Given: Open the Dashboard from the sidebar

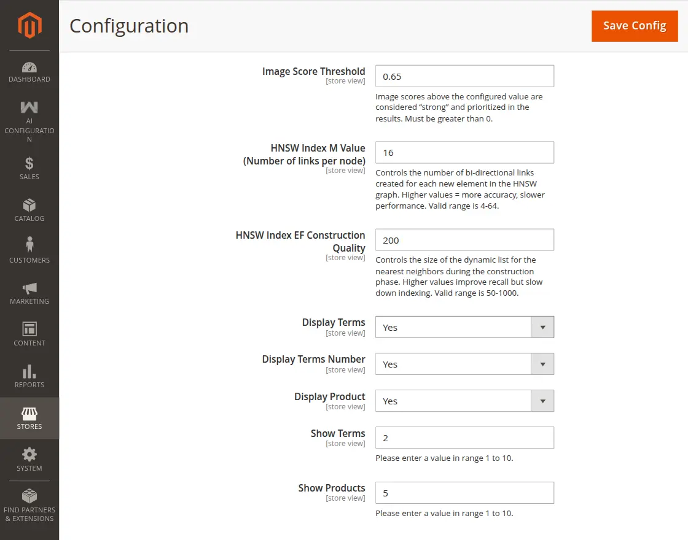Looking at the screenshot, I should [29, 69].
